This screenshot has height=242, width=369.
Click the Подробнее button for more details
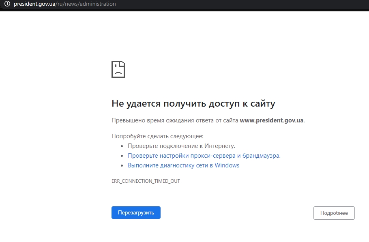[334, 212]
